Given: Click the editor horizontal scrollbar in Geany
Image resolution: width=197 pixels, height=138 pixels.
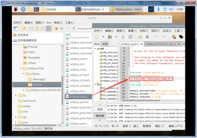Looking at the screenshot, I should pyautogui.click(x=141, y=100).
